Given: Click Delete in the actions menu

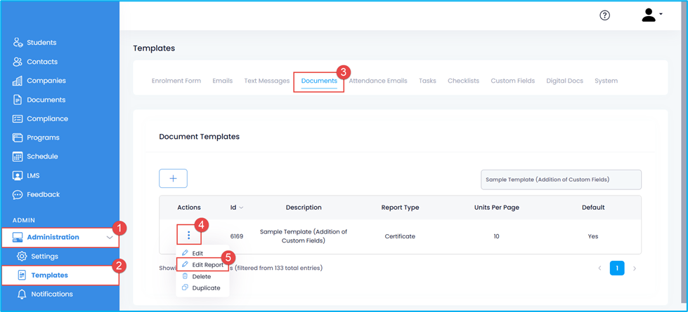Looking at the screenshot, I should [x=201, y=276].
